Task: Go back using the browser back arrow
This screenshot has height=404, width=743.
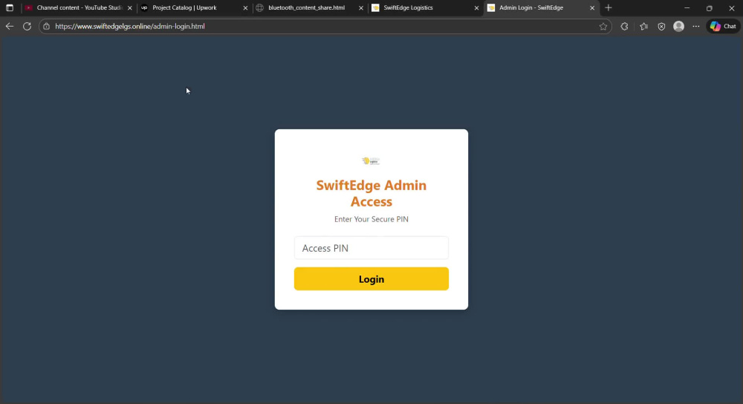Action: 10,27
